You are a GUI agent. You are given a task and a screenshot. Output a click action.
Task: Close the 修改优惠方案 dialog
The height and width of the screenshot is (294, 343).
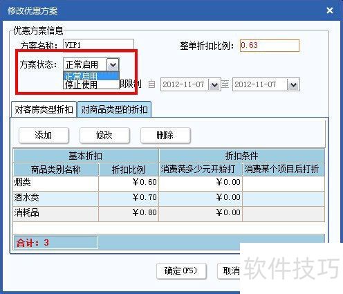(x=330, y=10)
